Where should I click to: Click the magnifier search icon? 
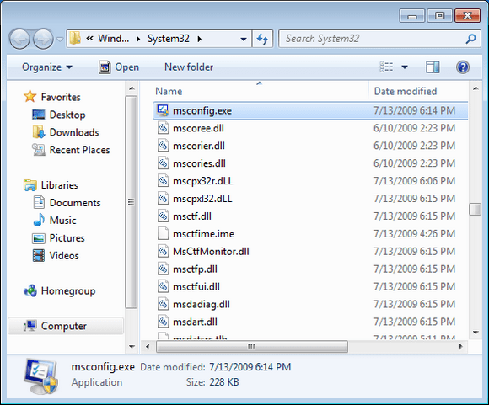(x=470, y=39)
